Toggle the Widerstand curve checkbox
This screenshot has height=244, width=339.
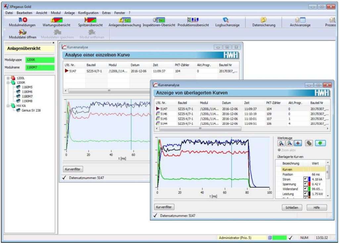[x=306, y=189]
